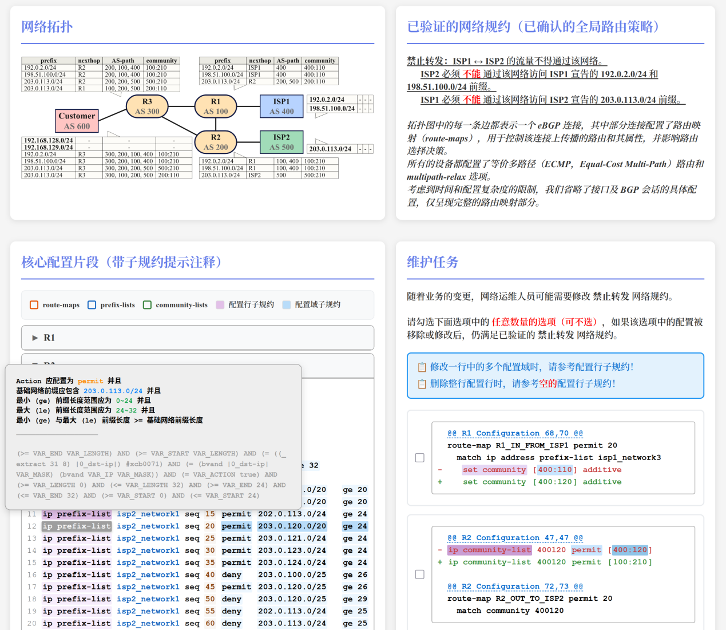This screenshot has width=726, height=630.
Task: Click the R1 section disclosure triangle
Action: (x=35, y=338)
